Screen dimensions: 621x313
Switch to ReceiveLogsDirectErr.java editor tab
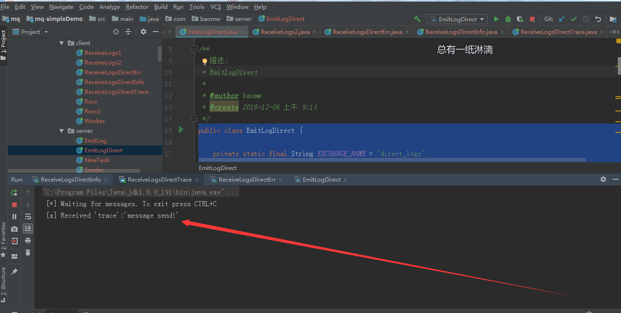(367, 32)
